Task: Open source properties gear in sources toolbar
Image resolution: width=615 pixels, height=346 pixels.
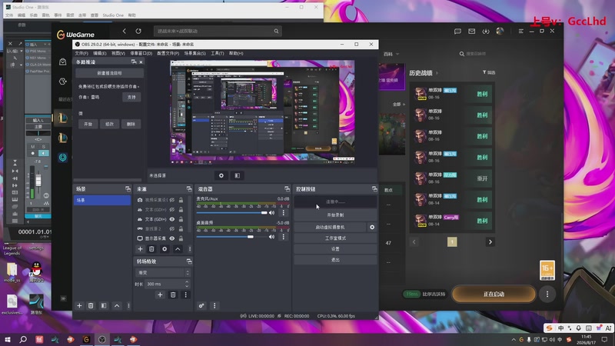Action: [165, 249]
